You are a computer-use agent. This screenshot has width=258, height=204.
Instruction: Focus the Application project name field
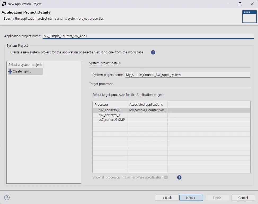pos(148,36)
